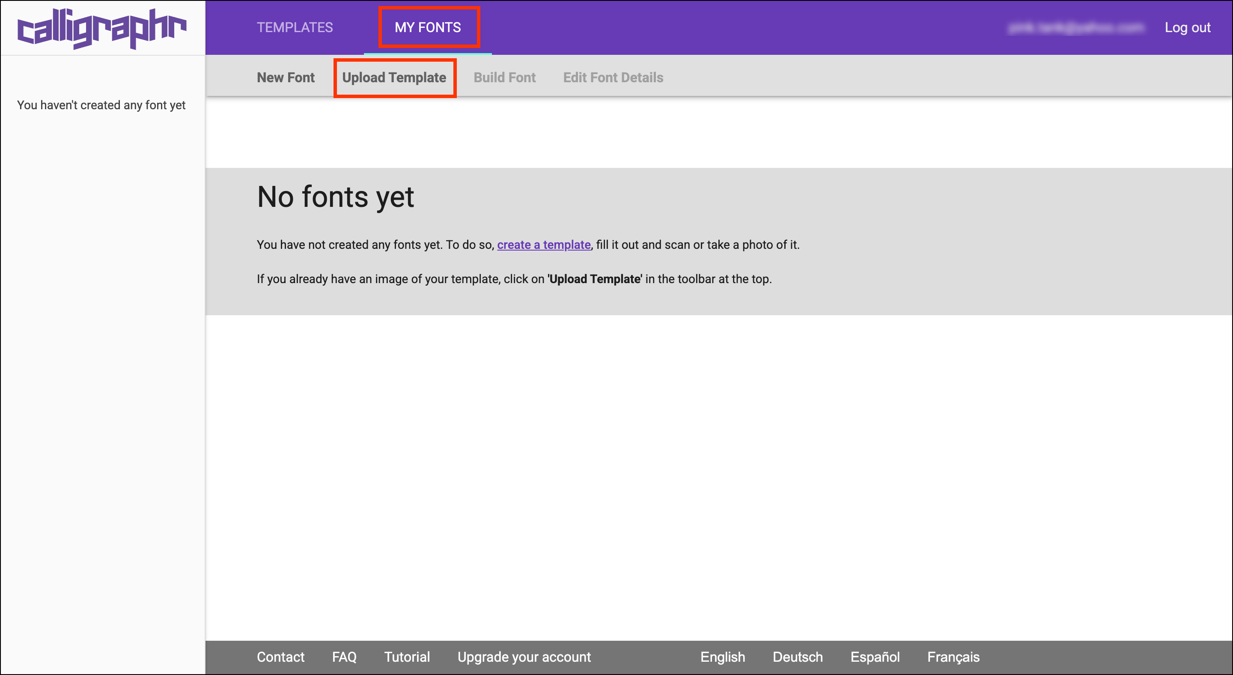Click New Font in toolbar

click(286, 78)
